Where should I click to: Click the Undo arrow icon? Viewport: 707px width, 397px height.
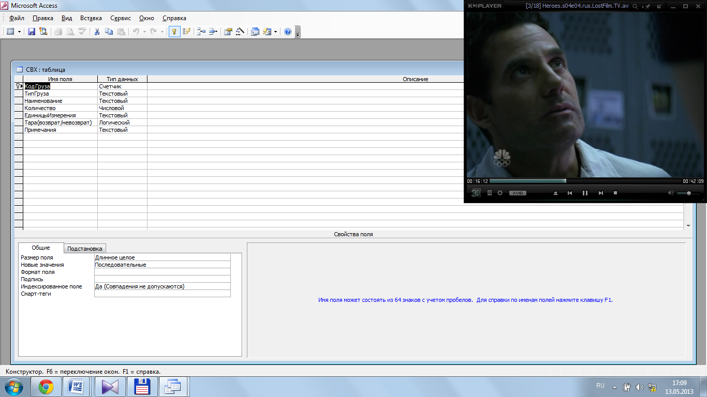[136, 32]
